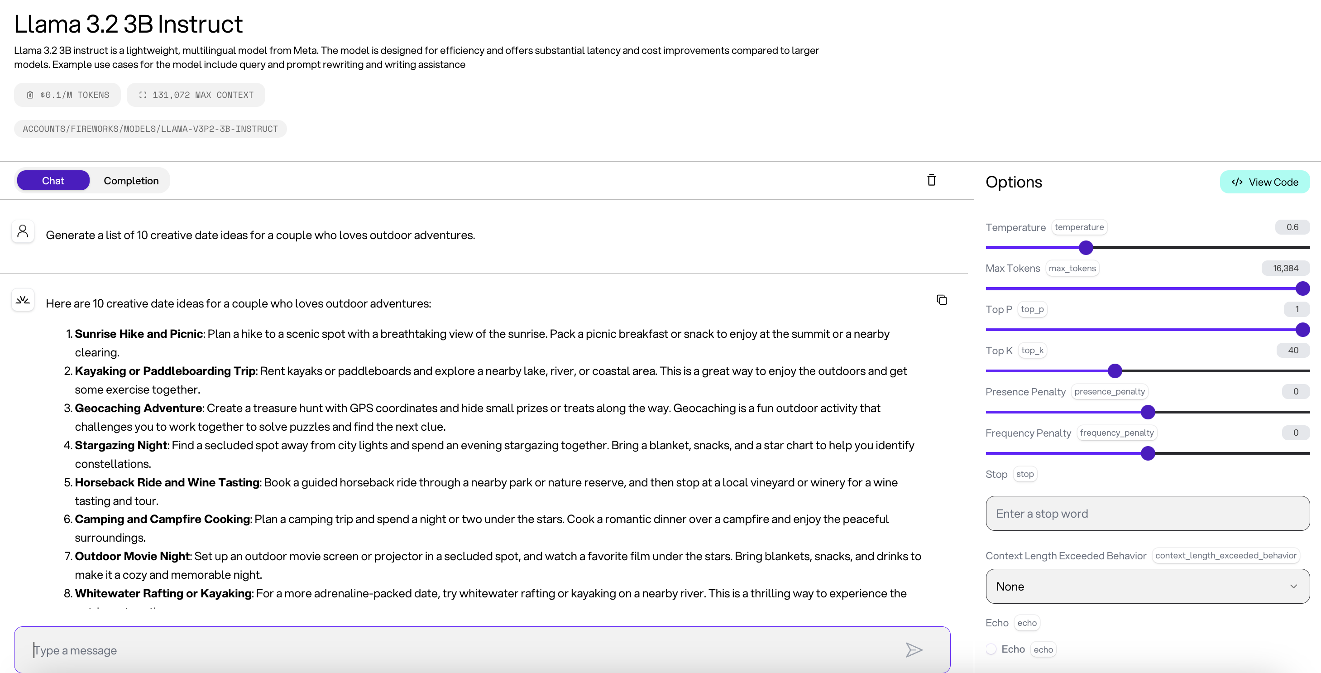The height and width of the screenshot is (673, 1321).
Task: Toggle the Echo switch
Action: click(991, 649)
